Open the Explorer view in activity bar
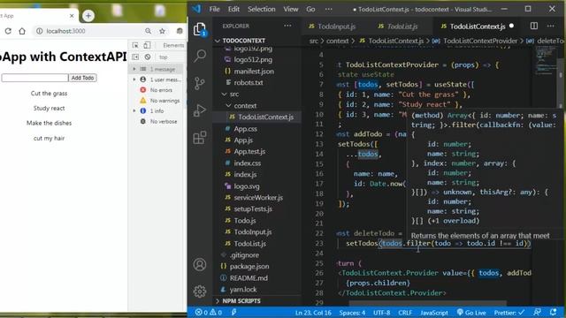 pyautogui.click(x=200, y=29)
